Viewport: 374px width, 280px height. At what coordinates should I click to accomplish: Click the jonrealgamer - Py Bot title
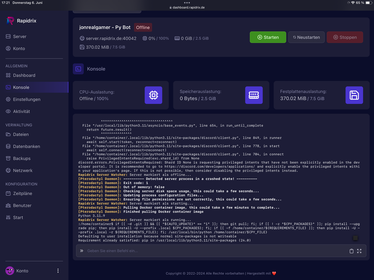click(105, 27)
